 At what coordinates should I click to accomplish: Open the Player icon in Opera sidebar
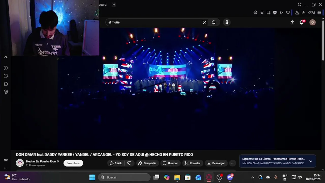click(x=6, y=68)
